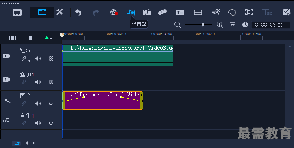Switch to Storyboard view icon
The width and height of the screenshot is (294, 148).
pos(17,12)
